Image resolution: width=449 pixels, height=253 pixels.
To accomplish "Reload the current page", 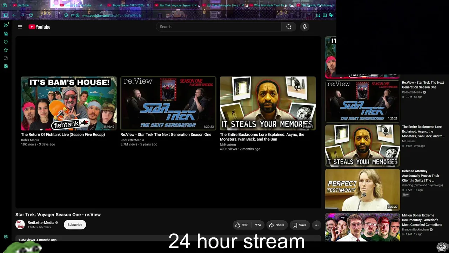I will point(31,15).
